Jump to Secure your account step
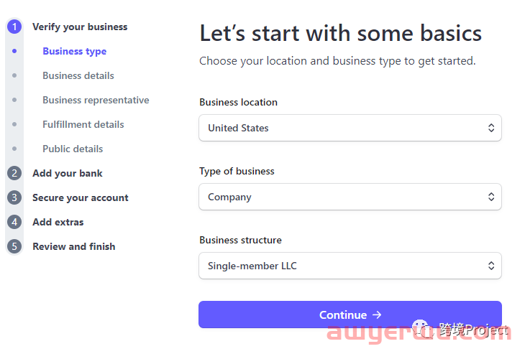Image resolution: width=525 pixels, height=354 pixels. point(81,197)
